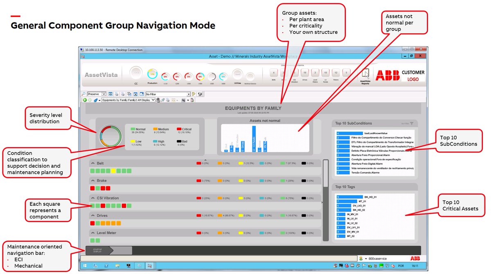Screen dimensions: 491x274
Task: Select IN_MV_01 in Top 10 Tags
Action: pos(347,214)
